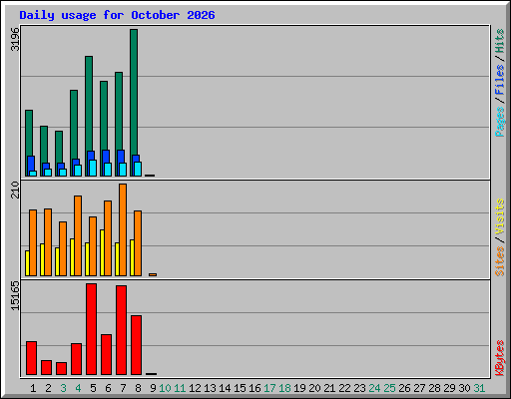This screenshot has width=511, height=399.
Task: Click the orange sites bar for day 4
Action: 78,235
